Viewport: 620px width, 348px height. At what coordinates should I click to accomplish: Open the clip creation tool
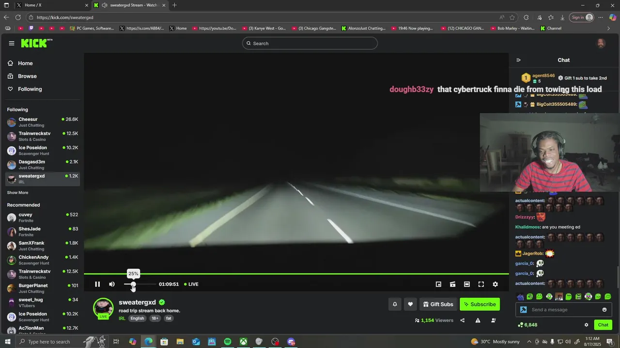[x=452, y=284]
